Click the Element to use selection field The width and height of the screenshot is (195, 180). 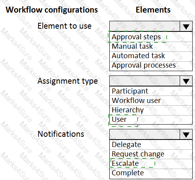(x=145, y=26)
